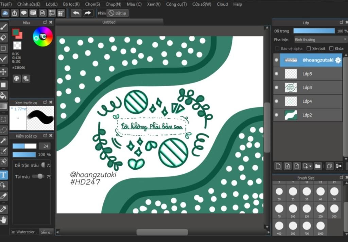Open the Chỉnh sửa(E) menu
Viewport: 348px width, 242px height.
click(x=29, y=4)
